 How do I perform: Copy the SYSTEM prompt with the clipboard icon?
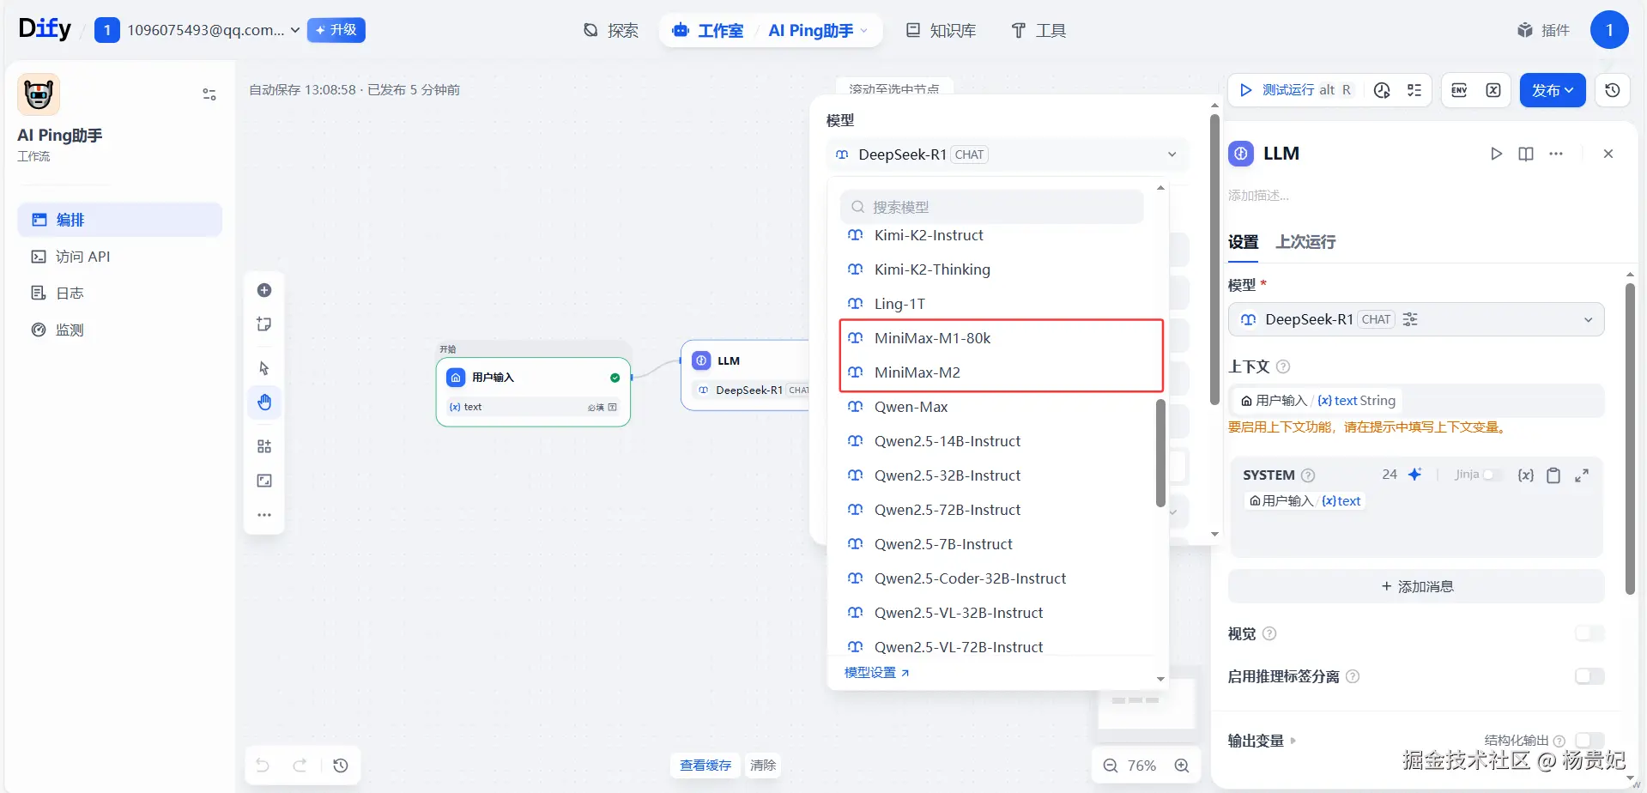(x=1553, y=475)
